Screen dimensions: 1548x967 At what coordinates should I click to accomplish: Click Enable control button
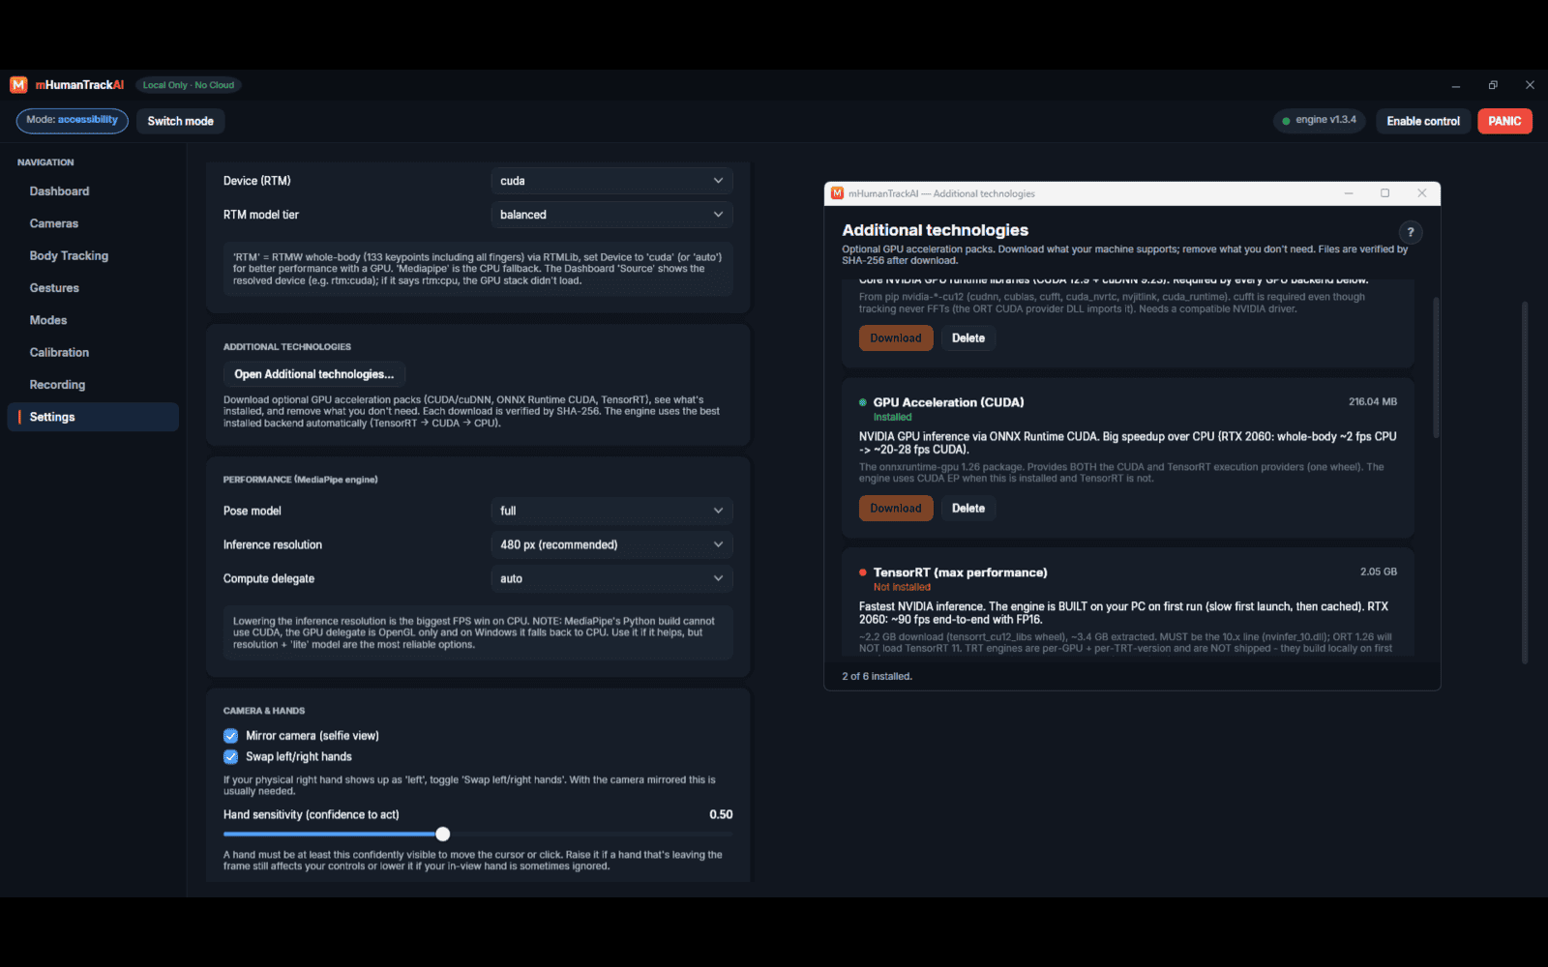pos(1423,121)
